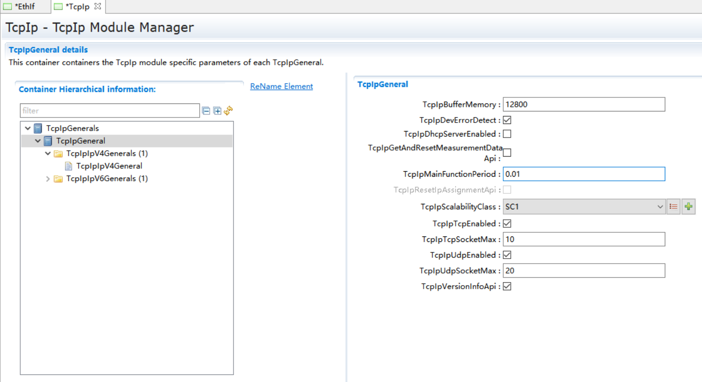Click the ReName Element link

coord(282,86)
